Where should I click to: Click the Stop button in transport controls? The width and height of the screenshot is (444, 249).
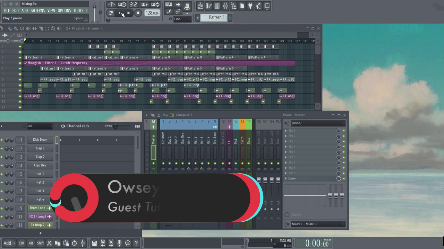point(128,13)
